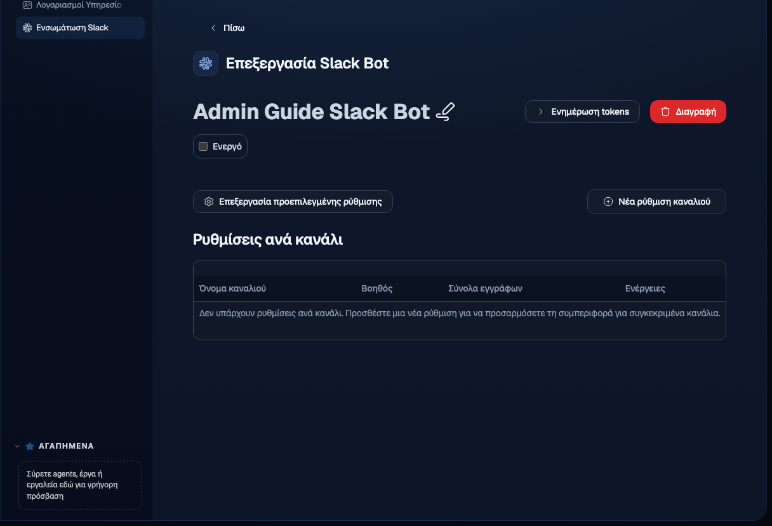Collapse the ΑΓΑΠΗΜΕΝΑ section chevron
The width and height of the screenshot is (772, 526).
[17, 446]
